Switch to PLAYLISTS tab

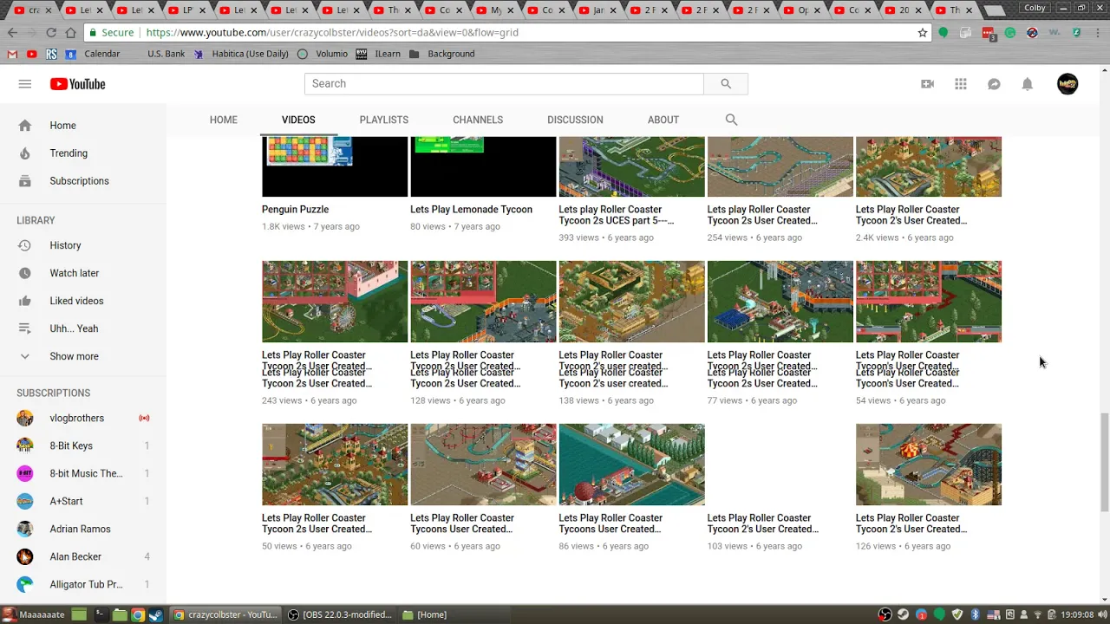pyautogui.click(x=384, y=120)
